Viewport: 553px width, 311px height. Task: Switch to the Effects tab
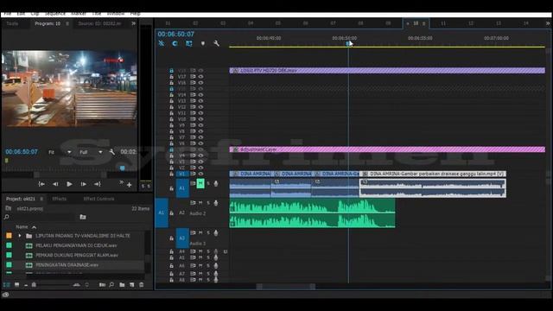coord(60,199)
